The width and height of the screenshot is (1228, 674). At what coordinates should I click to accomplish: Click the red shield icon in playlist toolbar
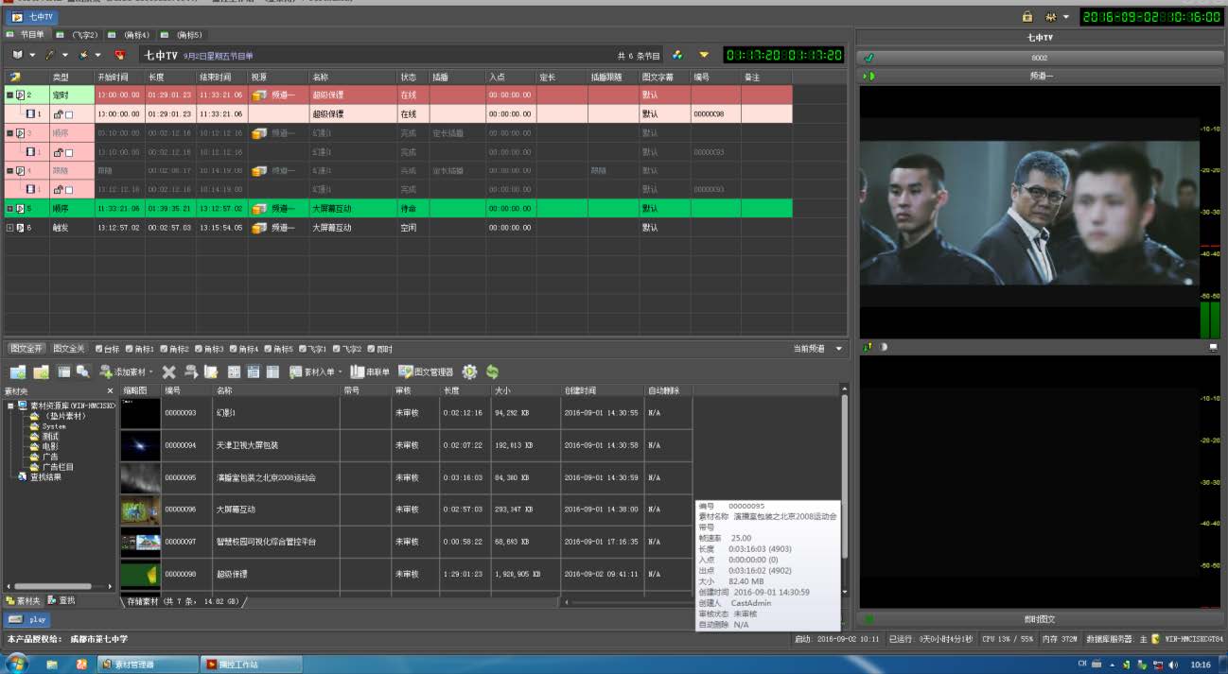click(x=120, y=56)
